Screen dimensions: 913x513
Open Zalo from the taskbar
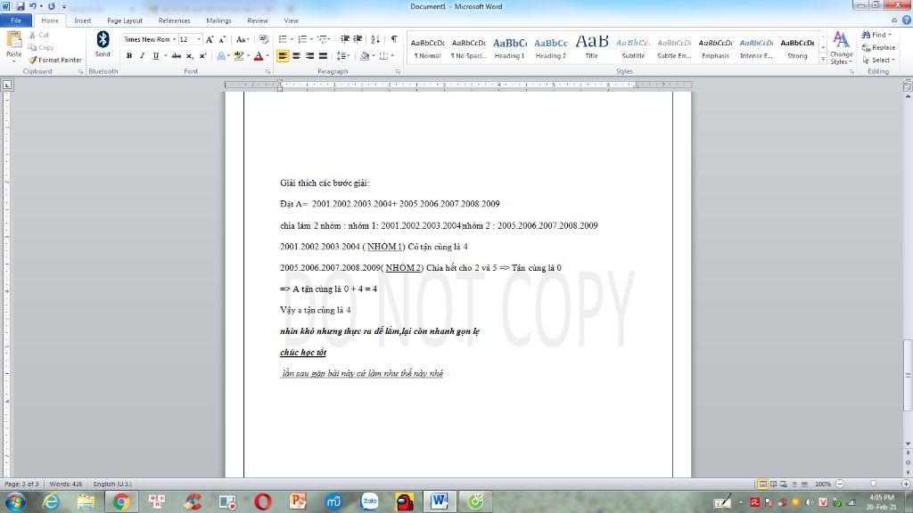click(x=369, y=501)
